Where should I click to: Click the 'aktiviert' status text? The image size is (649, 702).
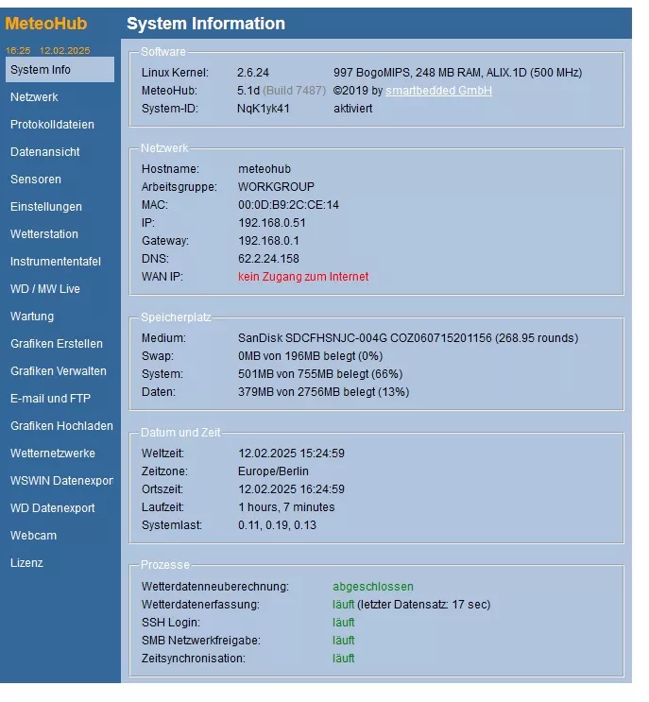point(352,109)
